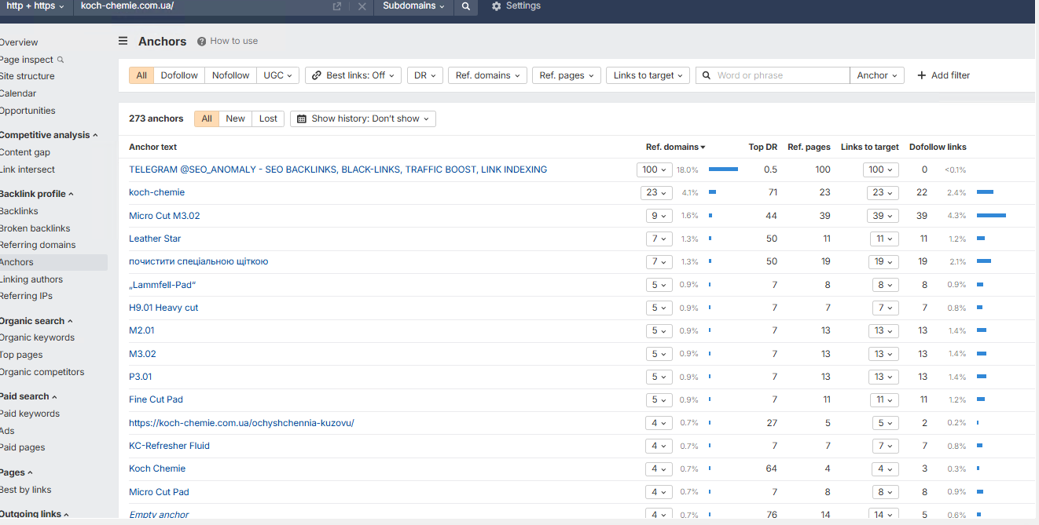The width and height of the screenshot is (1039, 525).
Task: Open the DR filter dropdown
Action: (x=425, y=75)
